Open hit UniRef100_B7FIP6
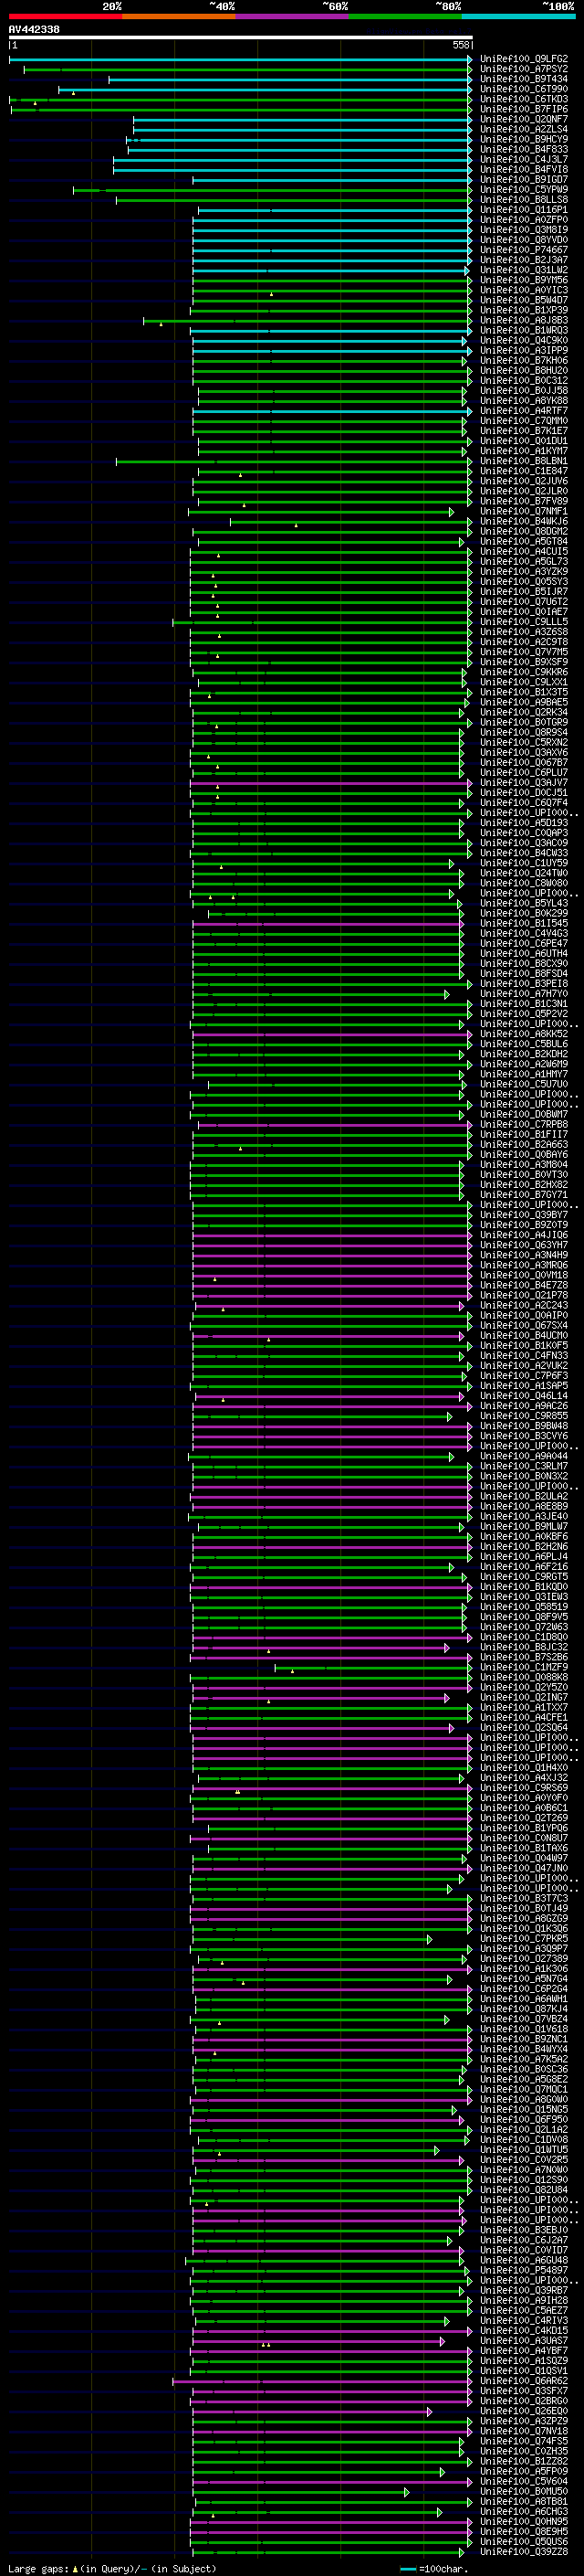584x2576 pixels. (524, 109)
